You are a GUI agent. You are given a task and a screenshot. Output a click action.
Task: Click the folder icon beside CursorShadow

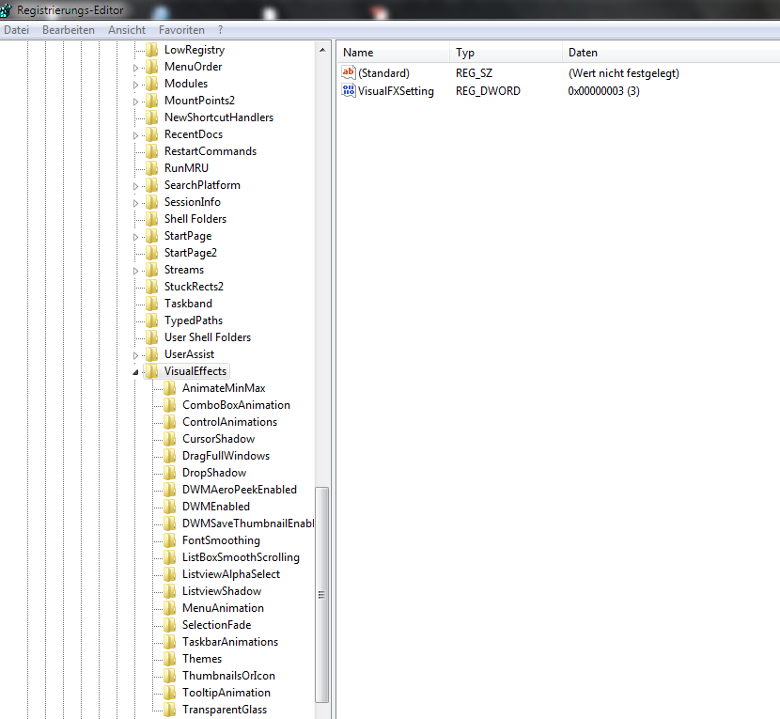coord(169,439)
